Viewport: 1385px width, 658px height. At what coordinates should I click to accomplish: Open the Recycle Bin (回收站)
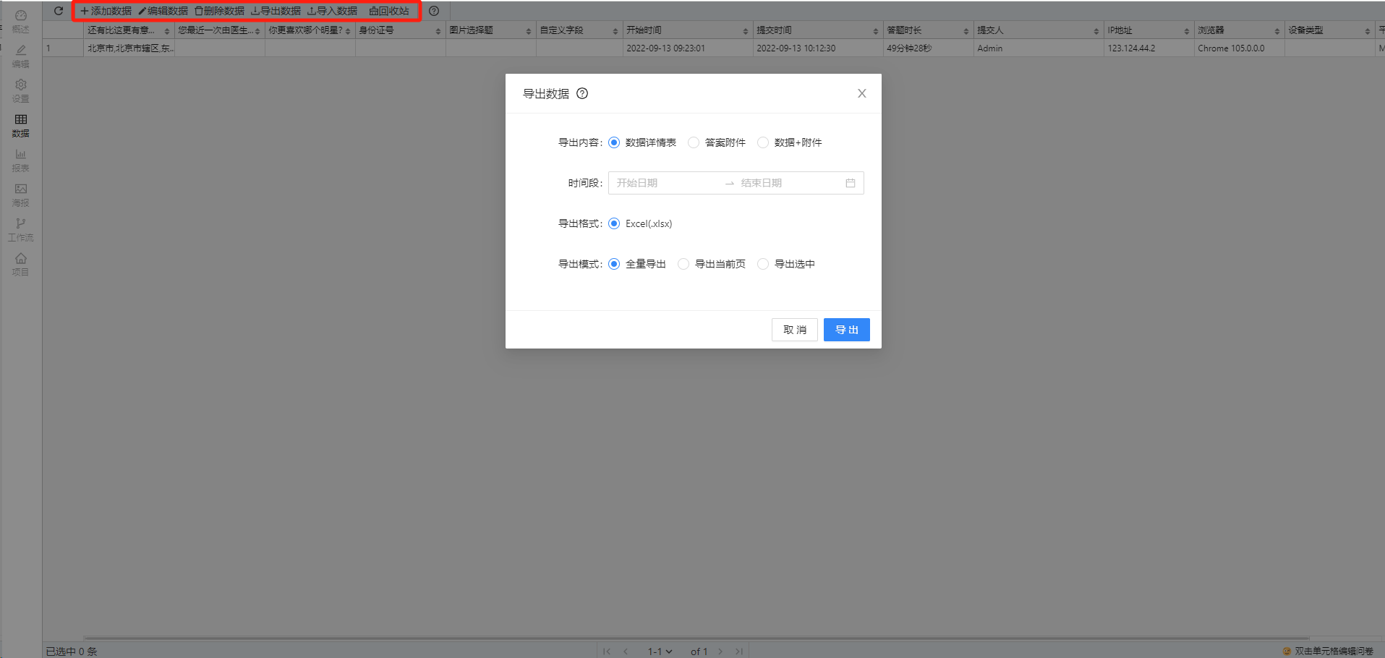click(389, 11)
